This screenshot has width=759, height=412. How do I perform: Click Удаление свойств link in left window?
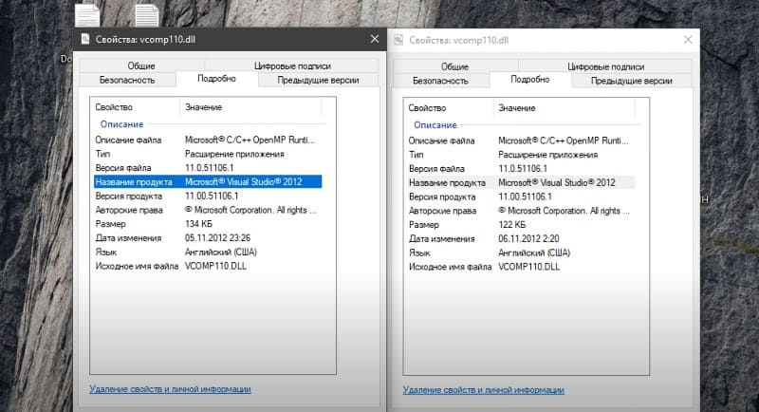(x=170, y=389)
